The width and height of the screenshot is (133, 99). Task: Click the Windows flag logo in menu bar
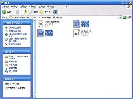(x=129, y=7)
